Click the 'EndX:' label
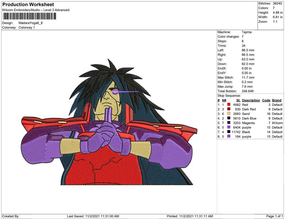Viewport: 285px width, 219px height. pos(222,68)
